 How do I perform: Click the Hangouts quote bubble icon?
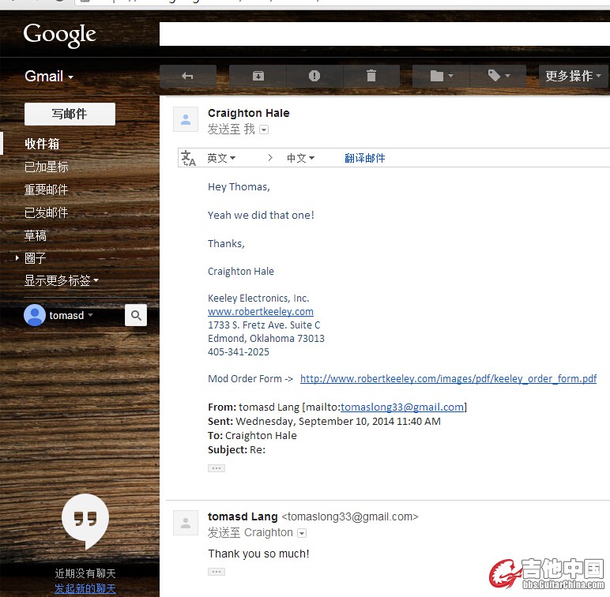pyautogui.click(x=85, y=520)
